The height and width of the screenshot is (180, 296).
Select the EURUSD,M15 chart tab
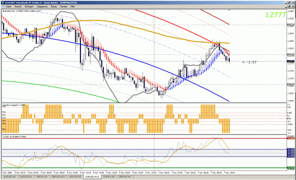(92, 177)
